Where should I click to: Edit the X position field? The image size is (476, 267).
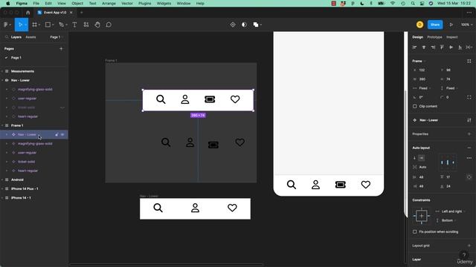pos(424,70)
